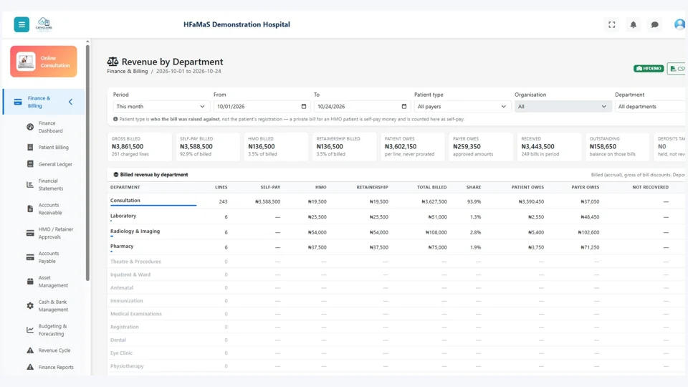688x387 pixels.
Task: Click the Financial Statements chart icon
Action: coord(30,184)
